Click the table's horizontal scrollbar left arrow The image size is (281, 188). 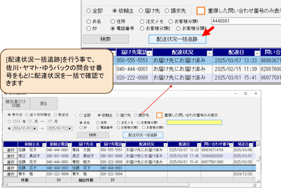coord(5,185)
